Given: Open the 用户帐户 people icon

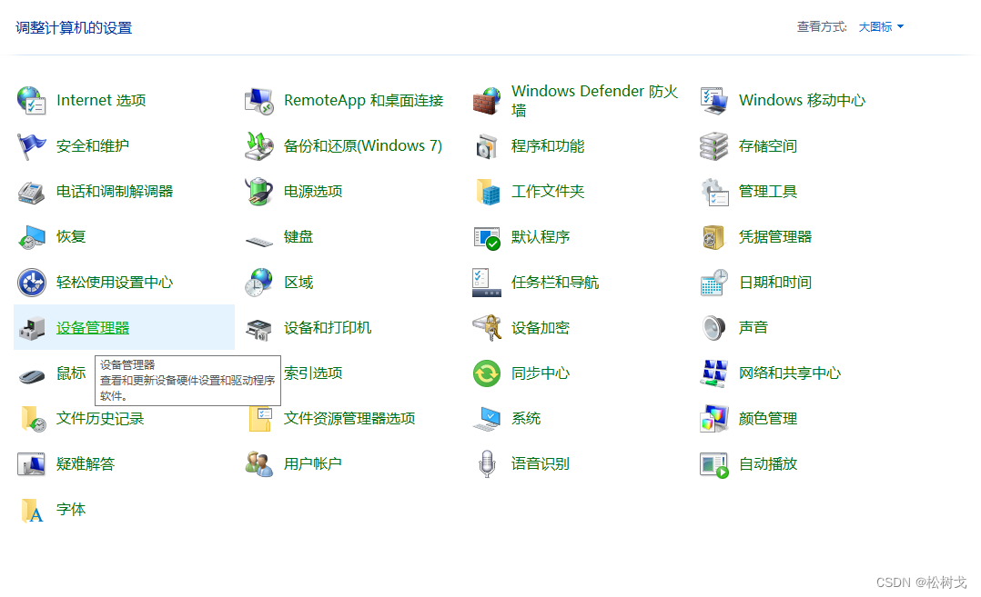Looking at the screenshot, I should (x=259, y=464).
